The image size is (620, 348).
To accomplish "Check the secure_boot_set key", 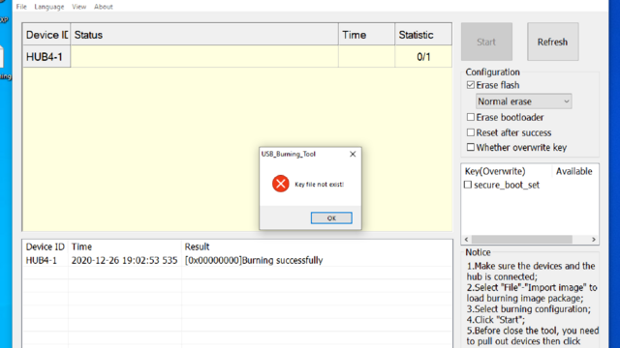I will (x=468, y=185).
